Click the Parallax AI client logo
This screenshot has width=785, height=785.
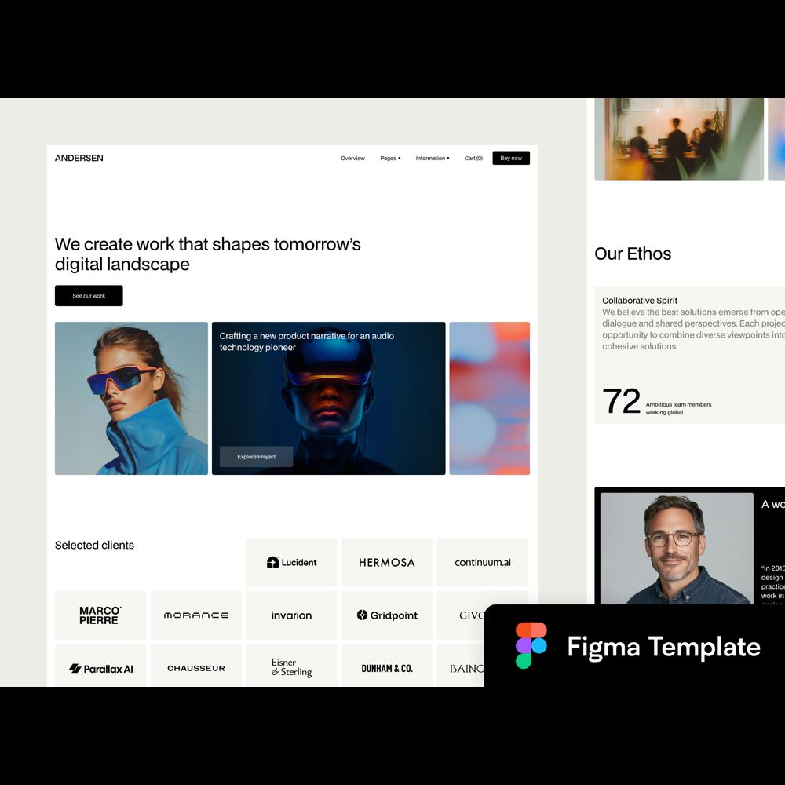click(x=100, y=669)
